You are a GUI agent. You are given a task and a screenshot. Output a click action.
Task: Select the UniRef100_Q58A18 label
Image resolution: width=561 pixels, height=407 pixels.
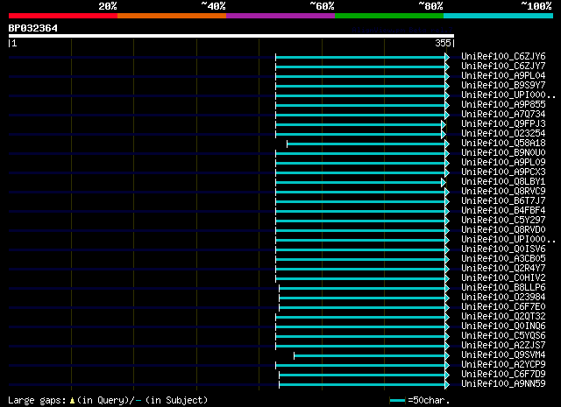503,144
